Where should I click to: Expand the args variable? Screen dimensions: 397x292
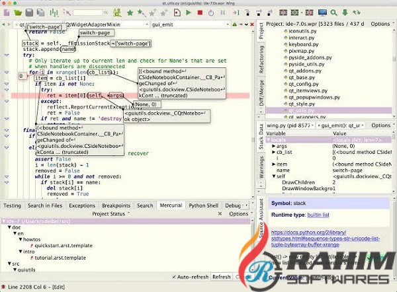point(273,146)
